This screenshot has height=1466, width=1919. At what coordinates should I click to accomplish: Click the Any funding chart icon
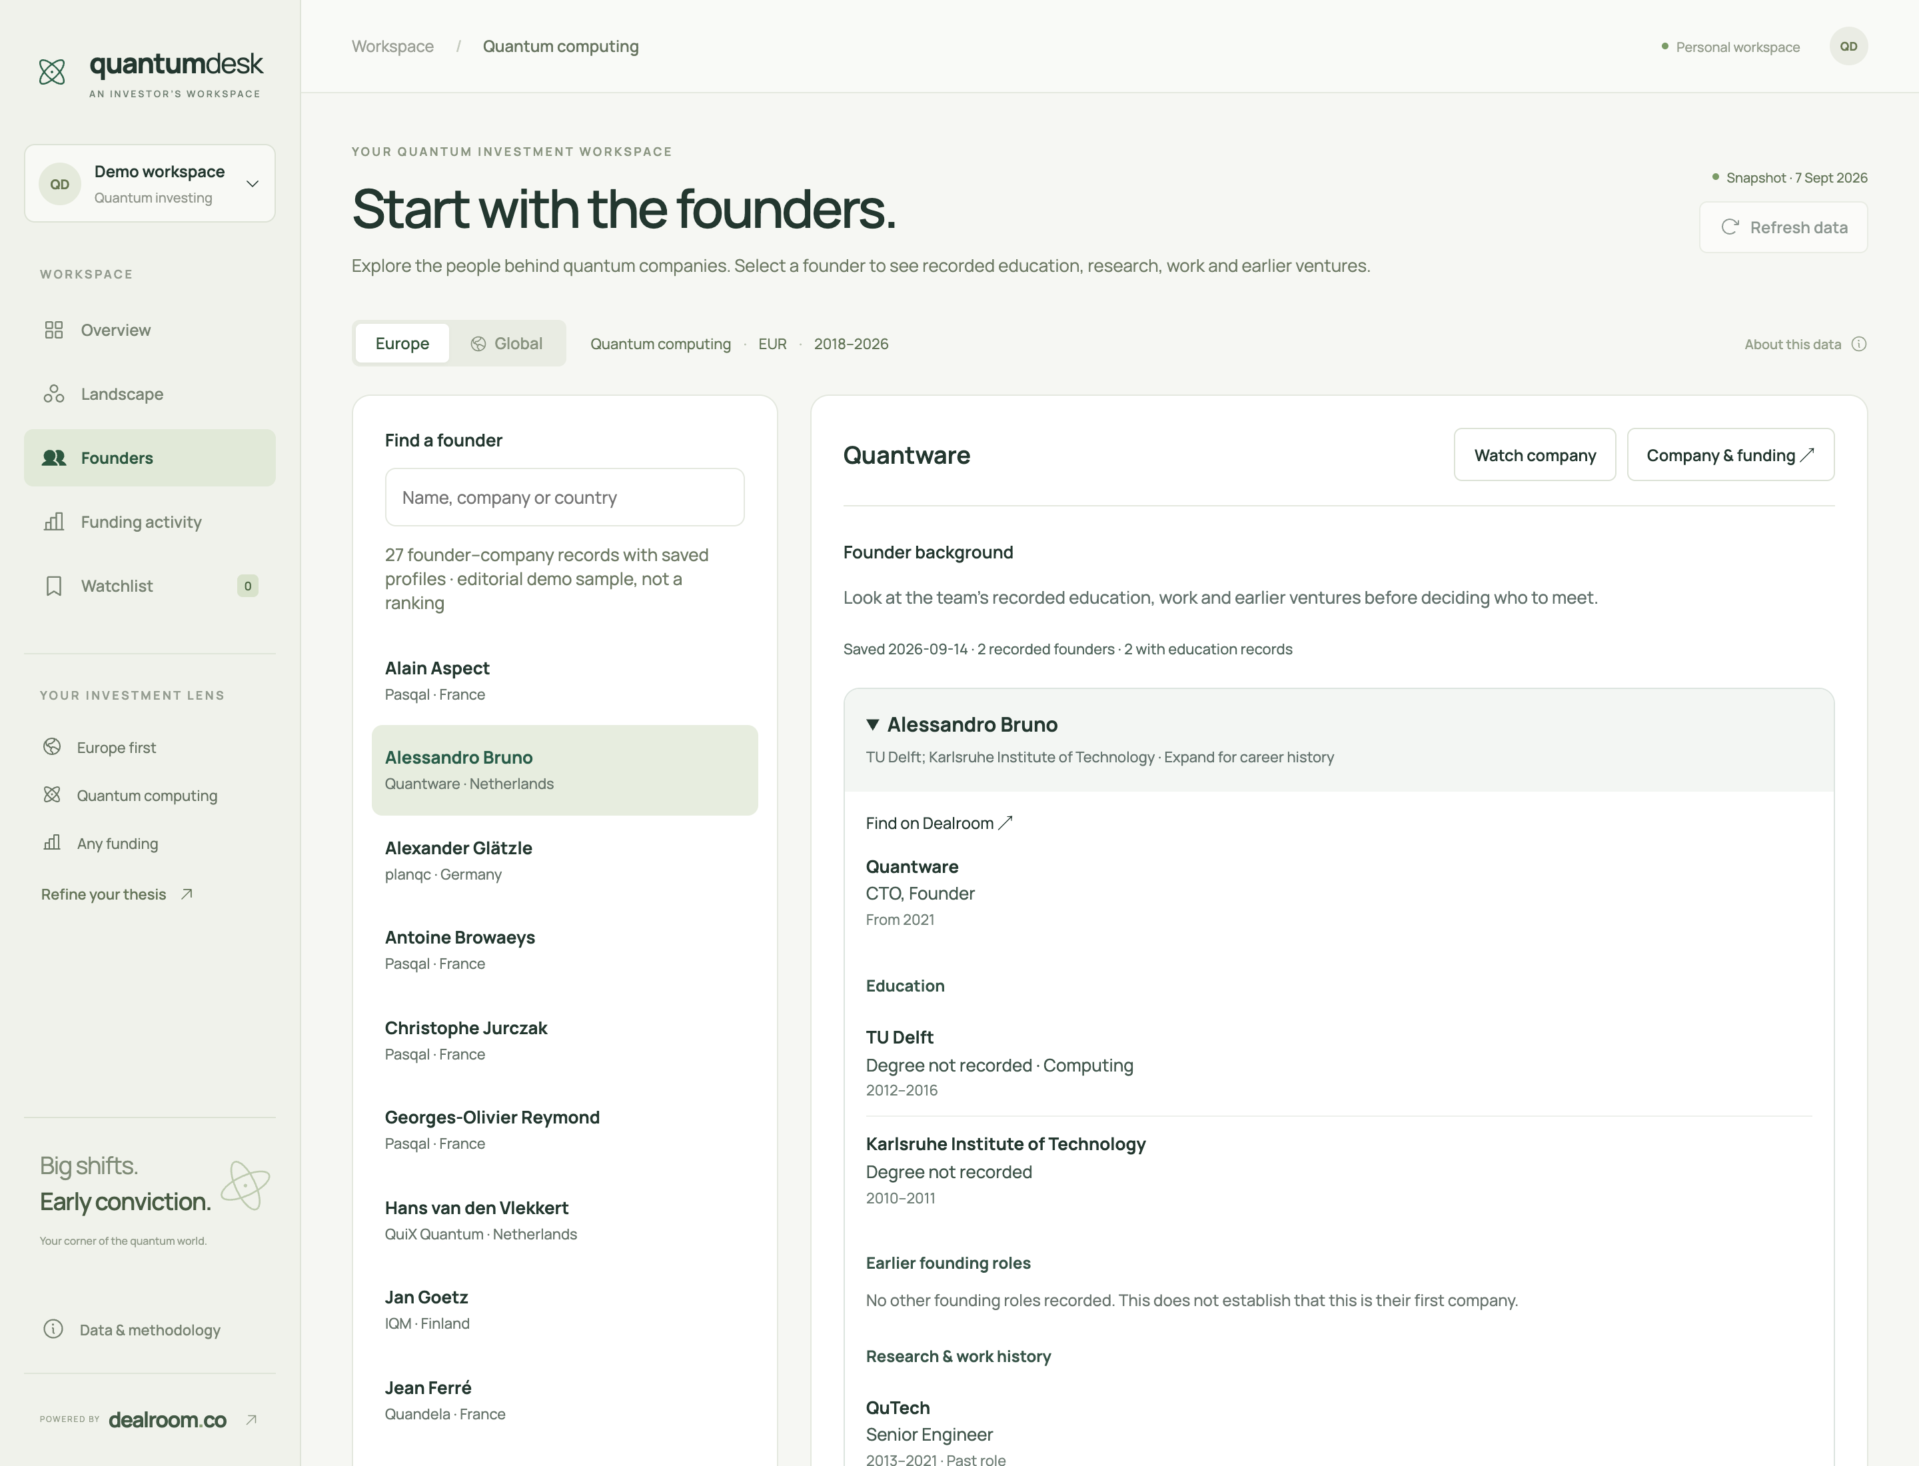(53, 843)
